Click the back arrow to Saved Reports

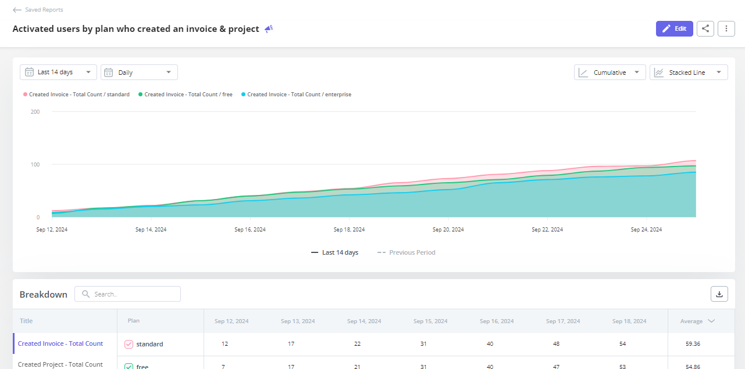(x=17, y=10)
